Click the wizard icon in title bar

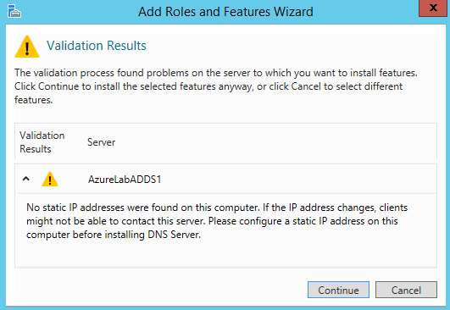point(14,11)
